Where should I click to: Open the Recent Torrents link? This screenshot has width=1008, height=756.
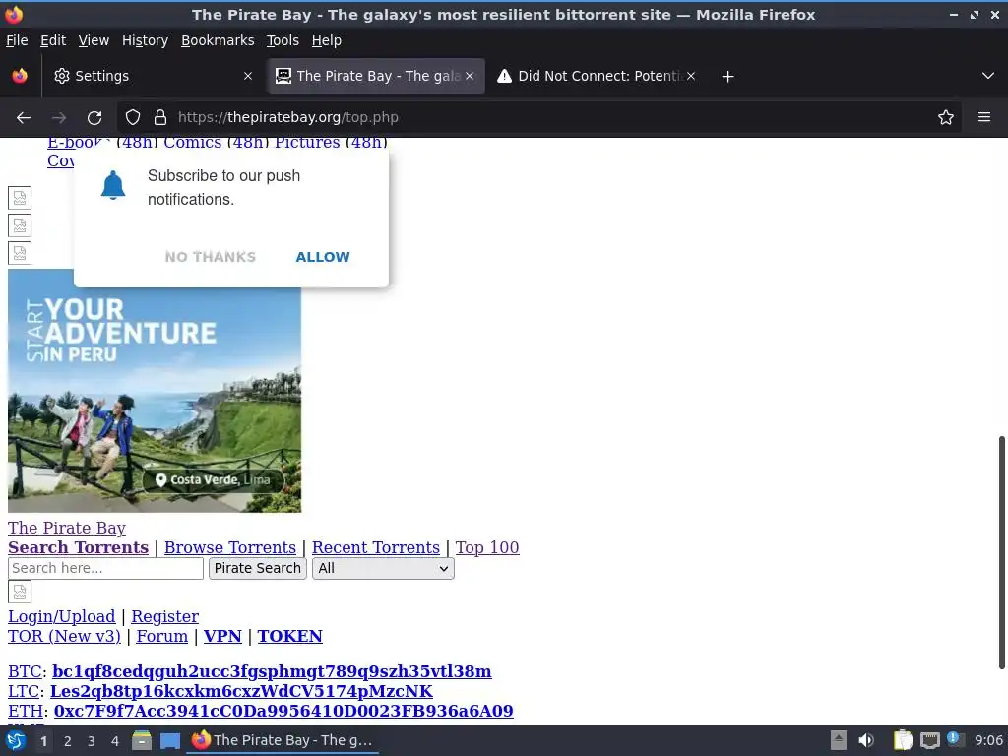click(x=376, y=547)
